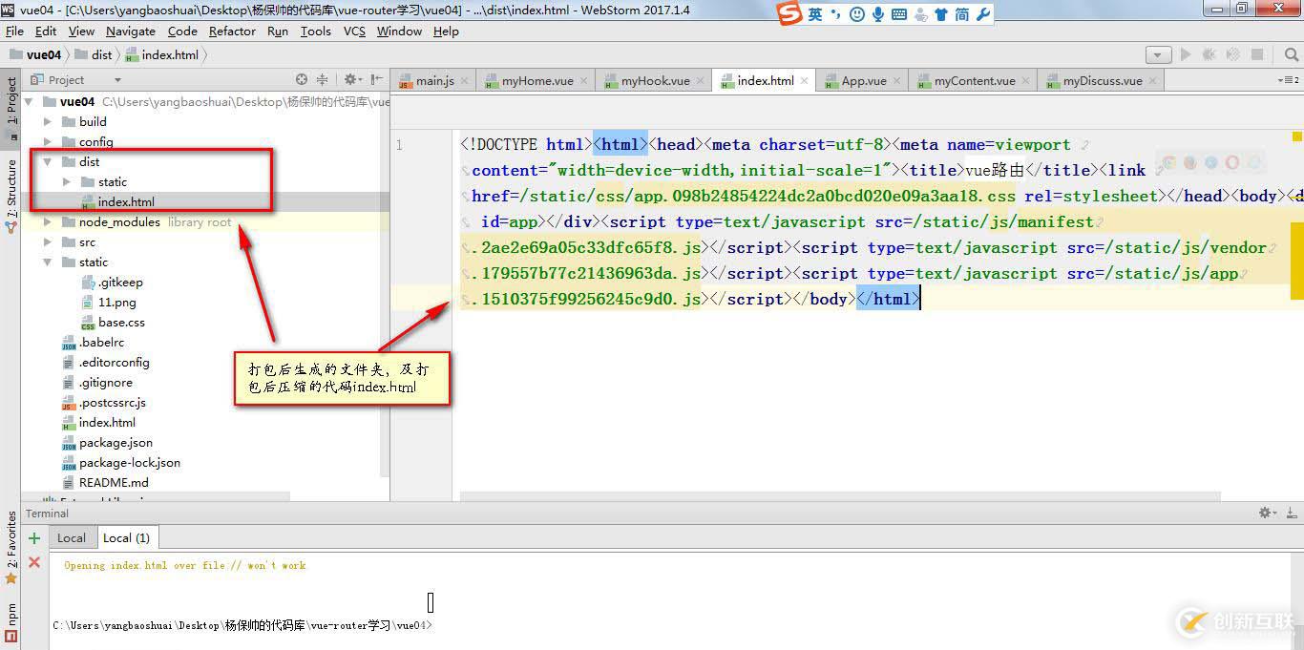Add a new terminal session
This screenshot has height=650, width=1304.
(34, 538)
